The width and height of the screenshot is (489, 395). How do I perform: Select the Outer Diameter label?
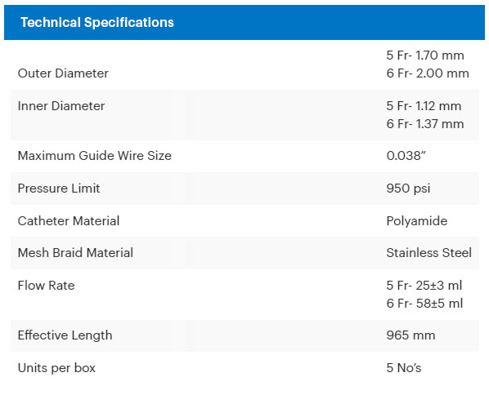click(x=63, y=73)
